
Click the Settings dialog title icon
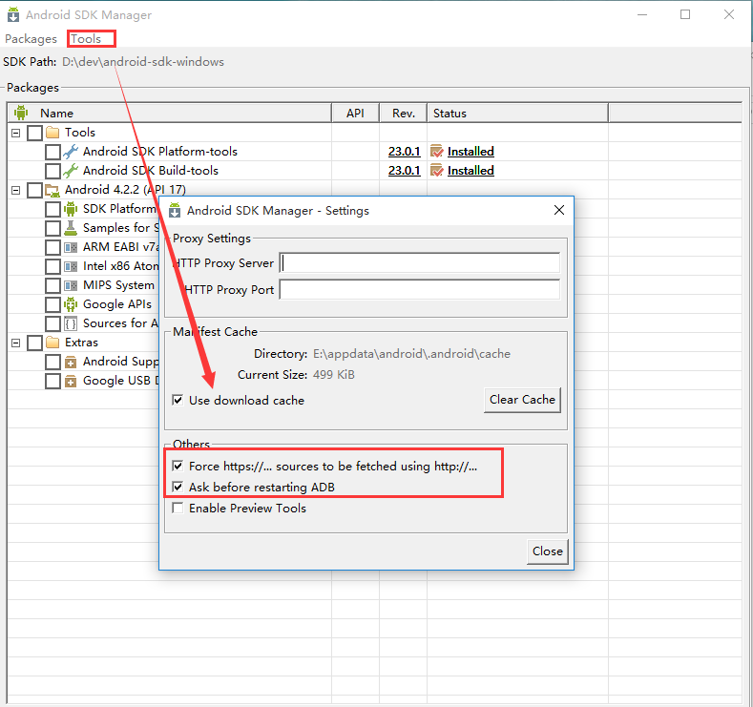click(175, 210)
